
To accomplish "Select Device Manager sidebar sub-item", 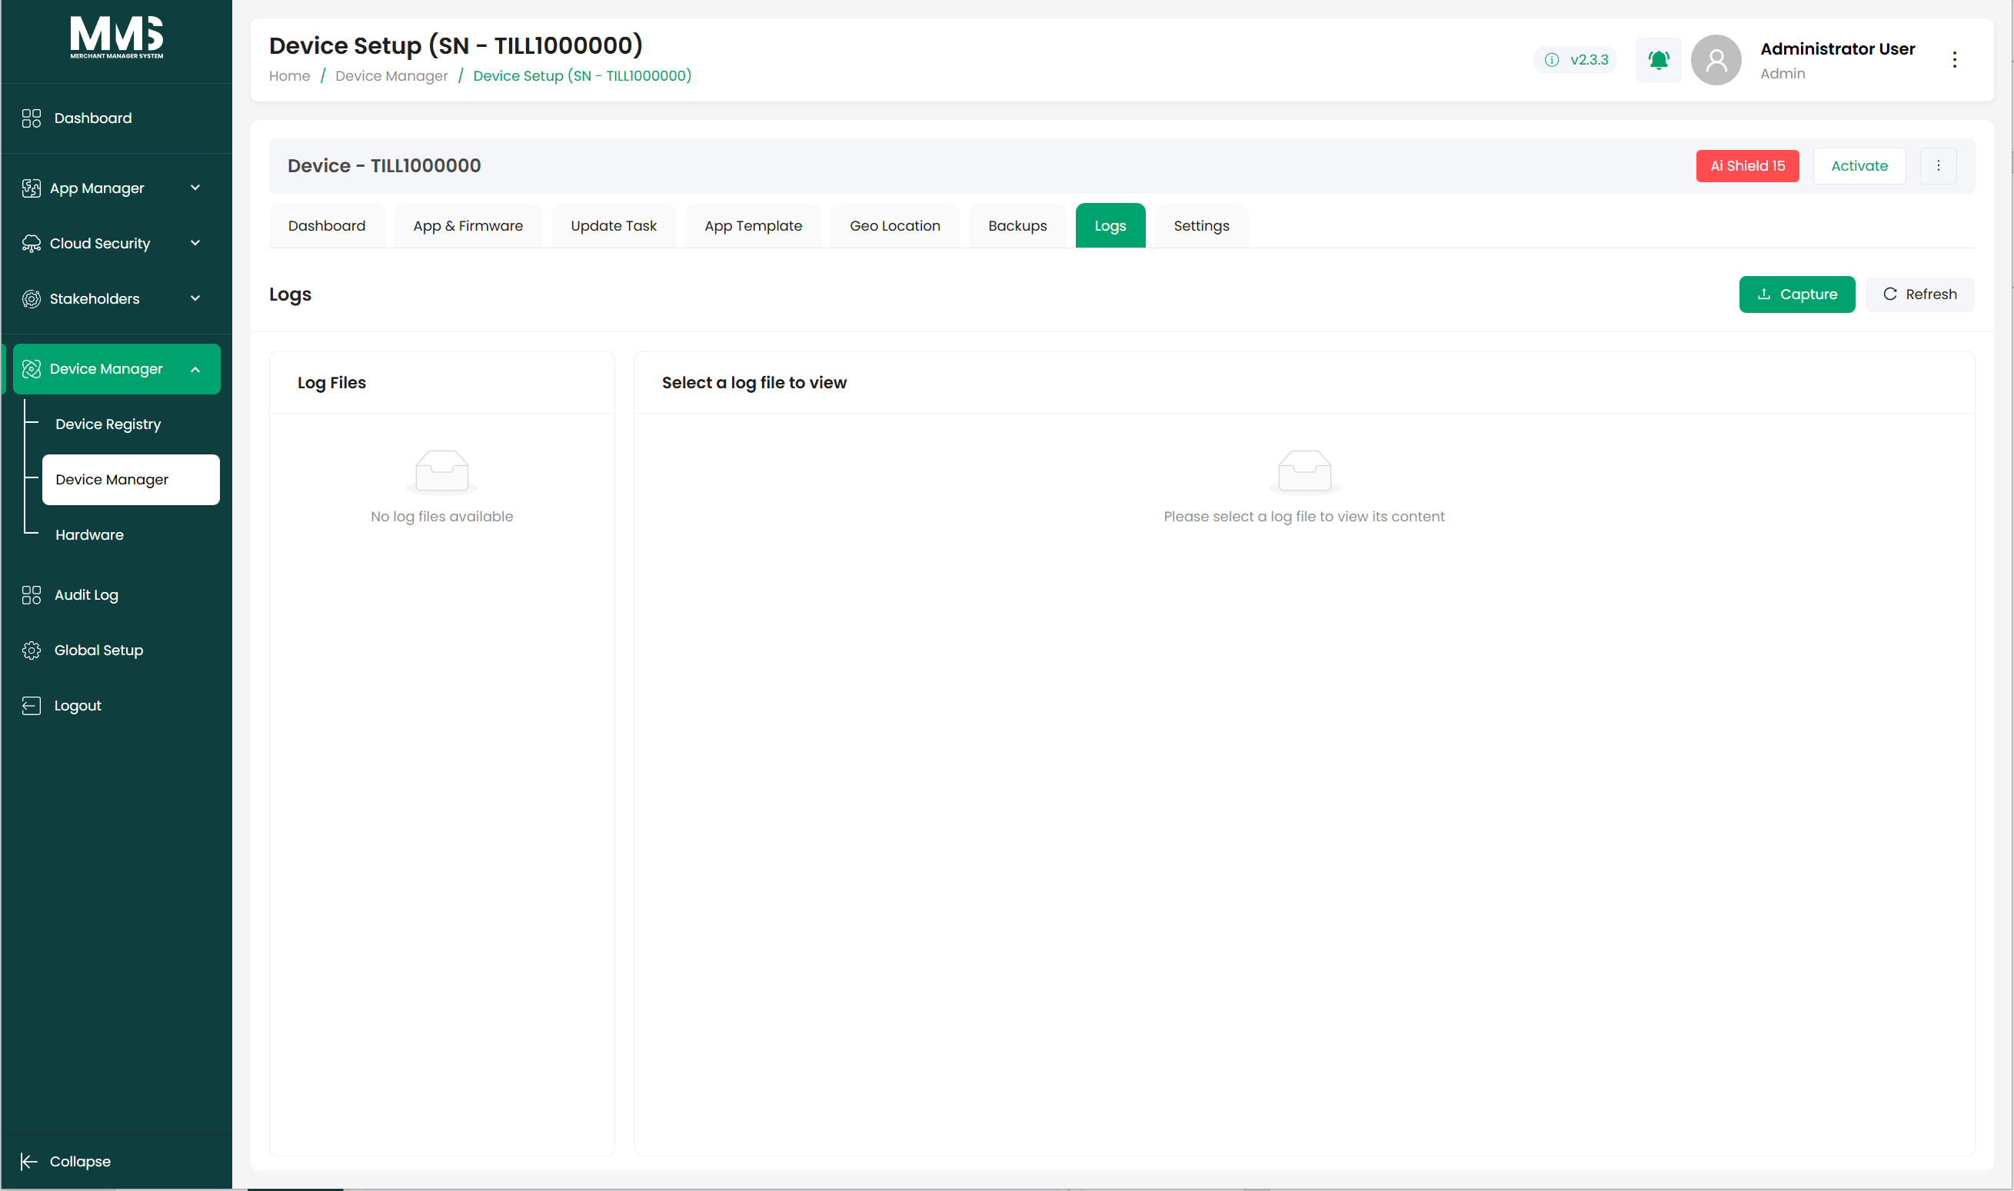I will tap(131, 479).
